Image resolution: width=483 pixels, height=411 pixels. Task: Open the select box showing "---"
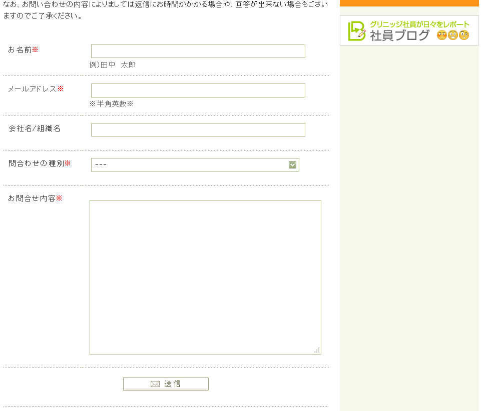click(190, 165)
